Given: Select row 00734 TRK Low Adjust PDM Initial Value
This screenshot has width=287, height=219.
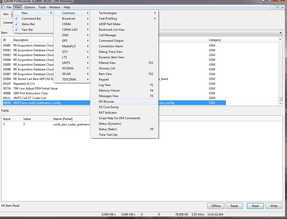Looking at the screenshot, I should point(46,89).
